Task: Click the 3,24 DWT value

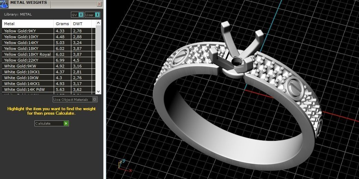Action: (78, 43)
